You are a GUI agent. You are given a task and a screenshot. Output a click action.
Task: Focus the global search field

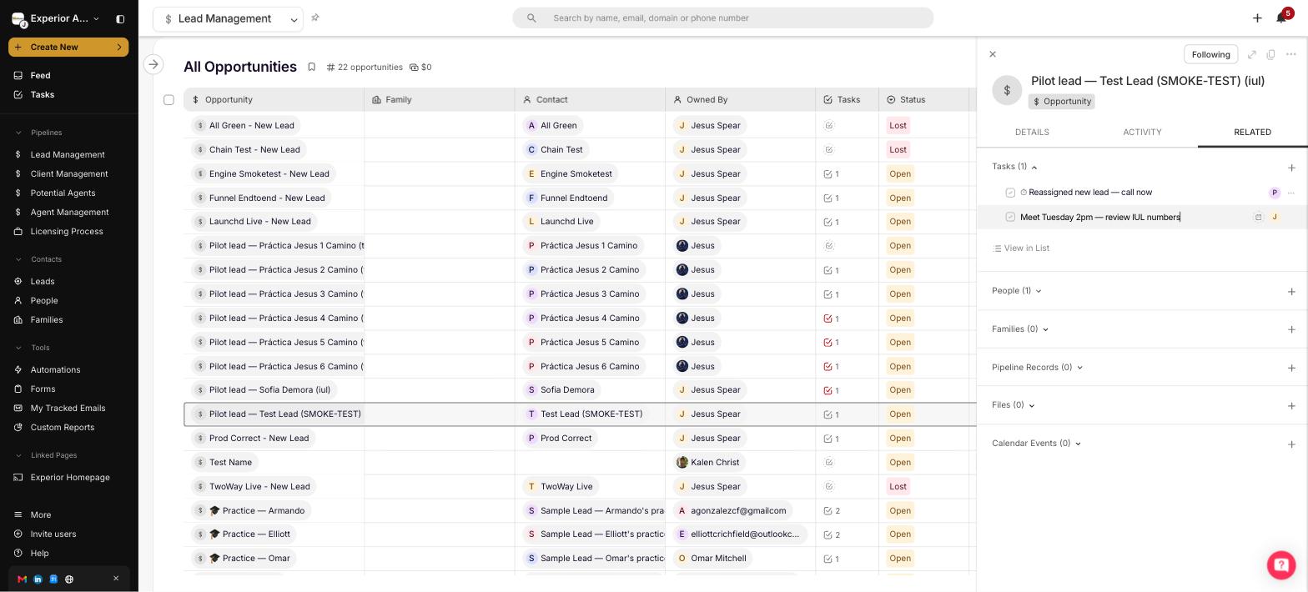pyautogui.click(x=722, y=18)
